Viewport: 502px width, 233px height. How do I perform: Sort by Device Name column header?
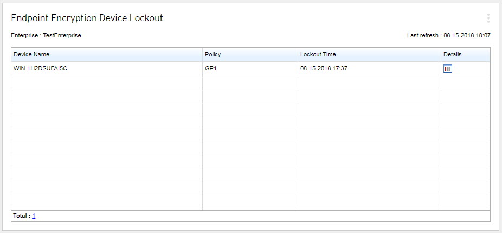pos(31,55)
